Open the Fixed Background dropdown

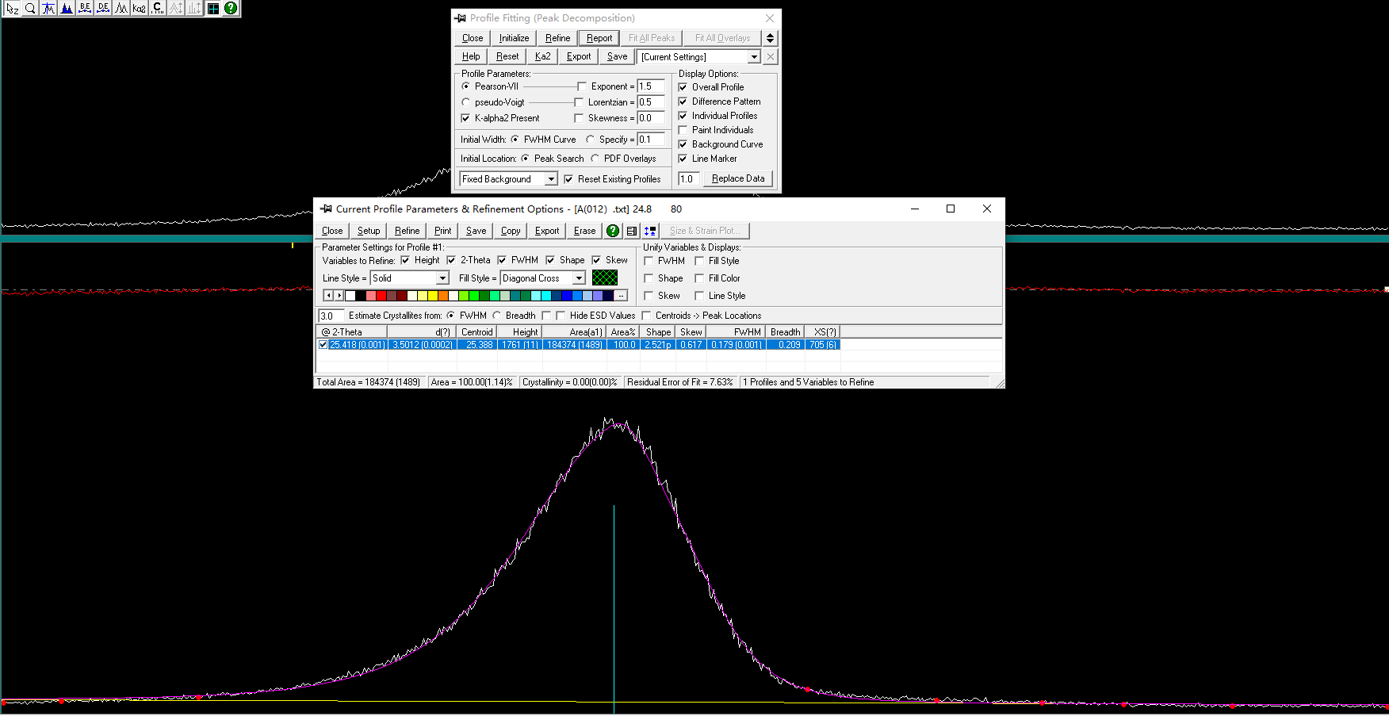(551, 179)
